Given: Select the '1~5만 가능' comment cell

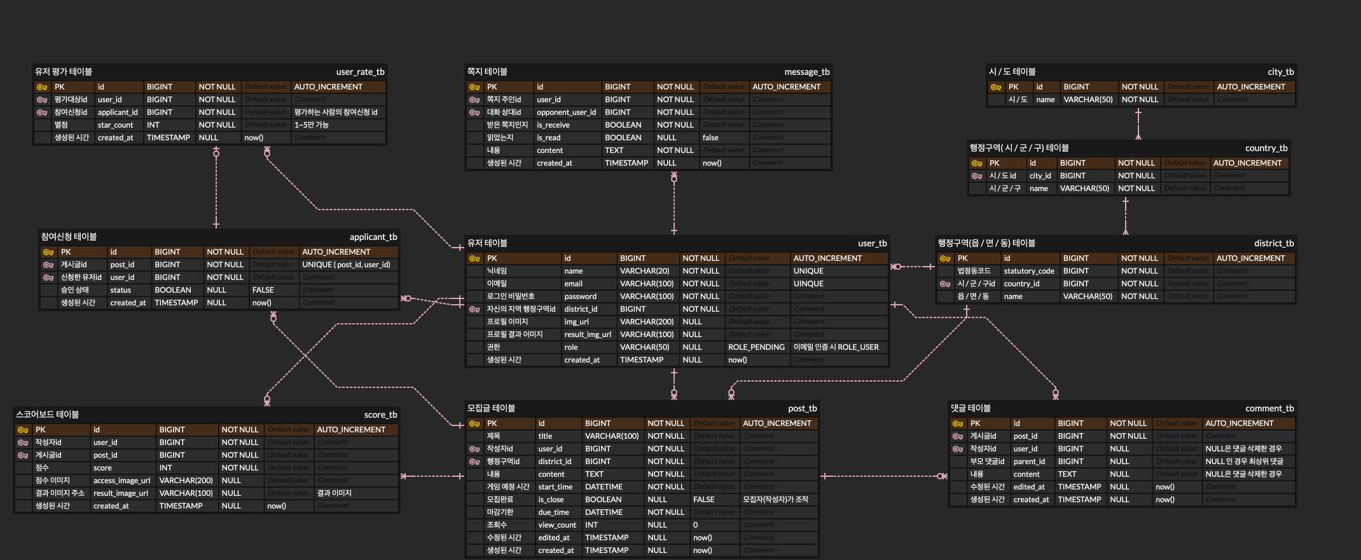Looking at the screenshot, I should (x=311, y=125).
